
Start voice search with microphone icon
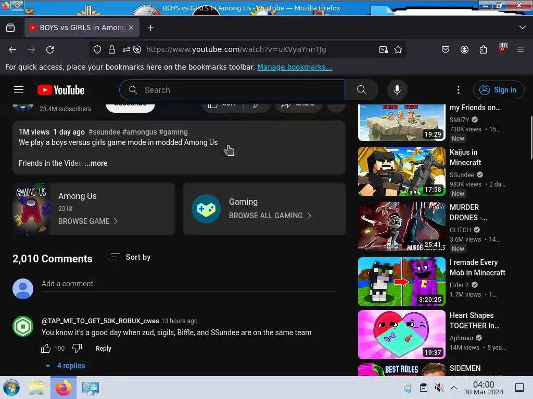click(397, 90)
